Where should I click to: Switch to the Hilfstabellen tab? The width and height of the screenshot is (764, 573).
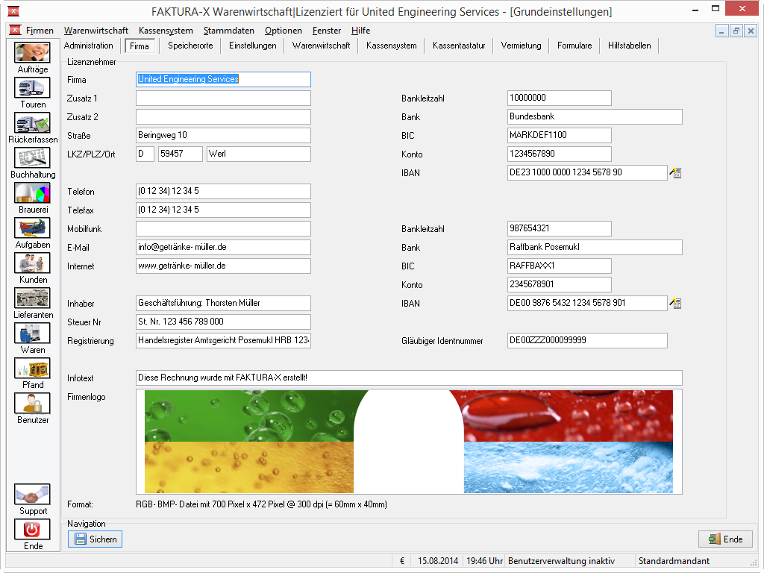(x=629, y=46)
